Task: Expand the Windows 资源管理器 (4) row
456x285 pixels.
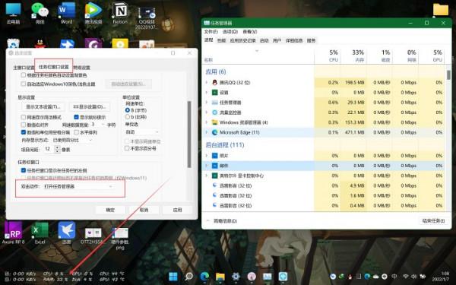Action: pos(207,122)
